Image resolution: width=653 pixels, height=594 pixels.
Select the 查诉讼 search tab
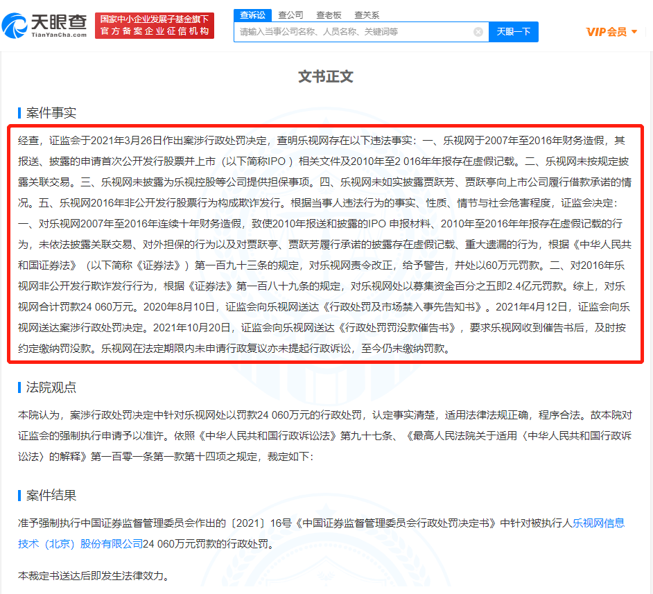coord(252,15)
